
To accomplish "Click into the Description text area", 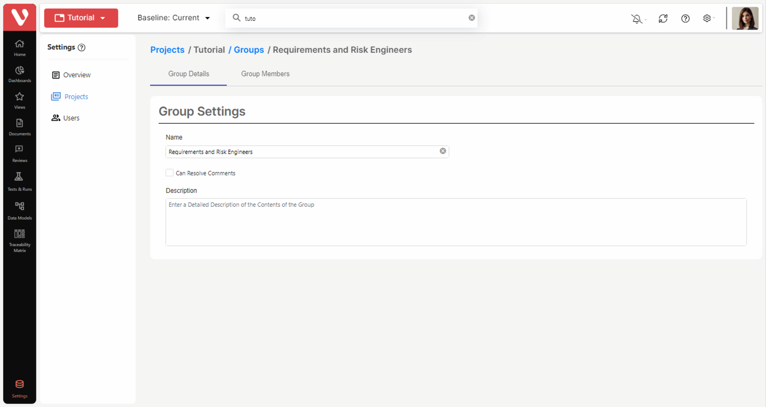I will point(456,222).
